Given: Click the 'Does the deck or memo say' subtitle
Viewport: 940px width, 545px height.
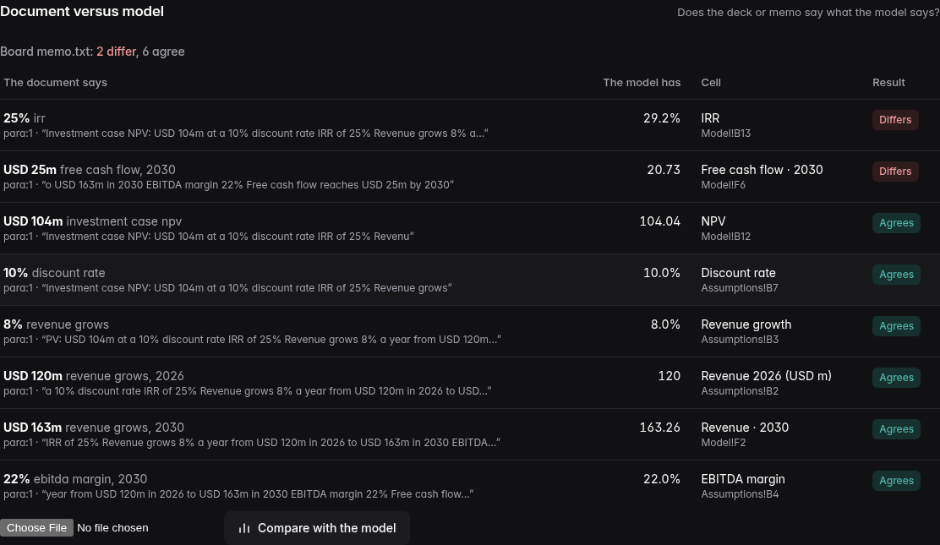Looking at the screenshot, I should click(808, 13).
